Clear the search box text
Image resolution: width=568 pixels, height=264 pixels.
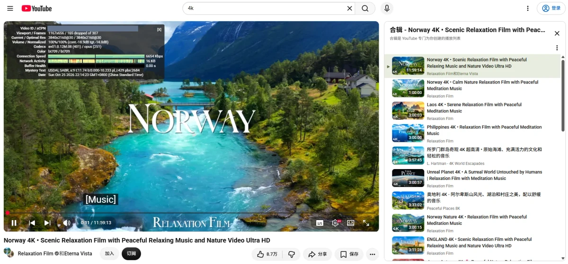[349, 9]
